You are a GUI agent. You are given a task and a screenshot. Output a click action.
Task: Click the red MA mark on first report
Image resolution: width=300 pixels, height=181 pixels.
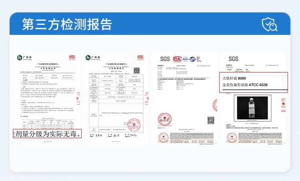[72, 57]
